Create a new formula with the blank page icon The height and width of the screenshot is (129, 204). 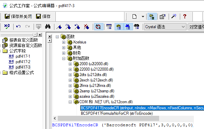pos(134,17)
